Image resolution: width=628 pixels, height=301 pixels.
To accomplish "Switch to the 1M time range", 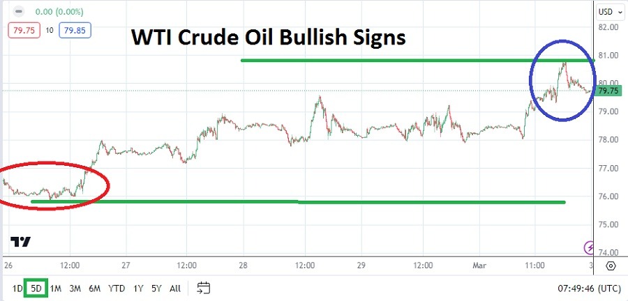I will [56, 288].
